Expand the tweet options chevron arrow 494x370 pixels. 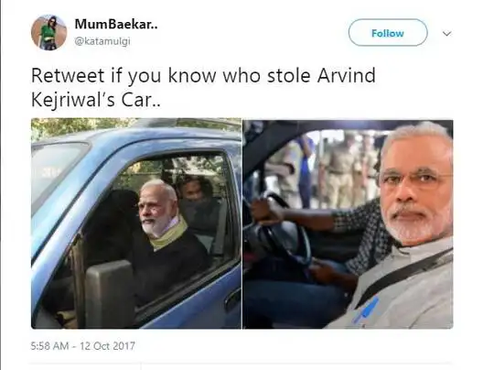(x=446, y=34)
